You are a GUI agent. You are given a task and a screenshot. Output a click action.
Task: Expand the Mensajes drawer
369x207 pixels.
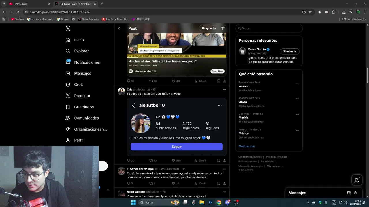(x=356, y=193)
